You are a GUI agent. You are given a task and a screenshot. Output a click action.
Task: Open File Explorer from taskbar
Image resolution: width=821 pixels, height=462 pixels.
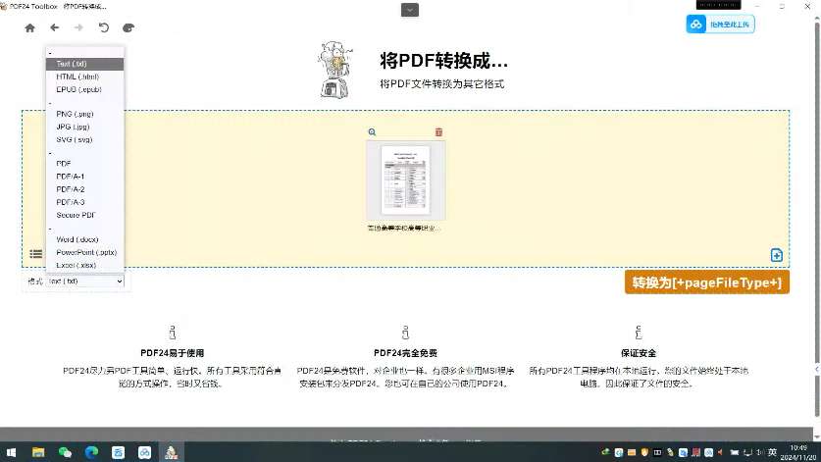point(38,452)
